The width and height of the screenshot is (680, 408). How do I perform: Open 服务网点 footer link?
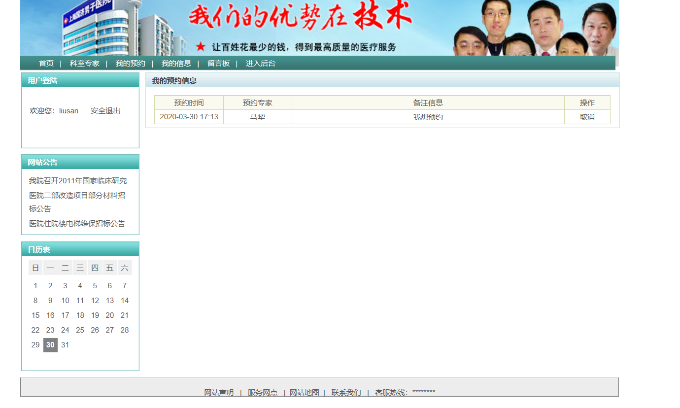(263, 392)
